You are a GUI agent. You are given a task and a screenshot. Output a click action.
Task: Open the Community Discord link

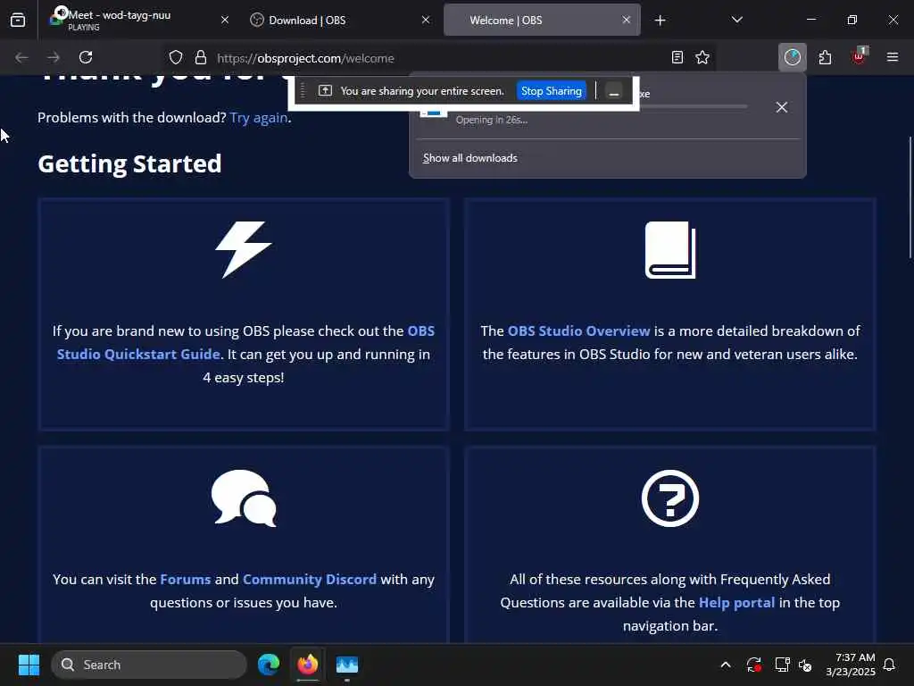click(x=310, y=580)
